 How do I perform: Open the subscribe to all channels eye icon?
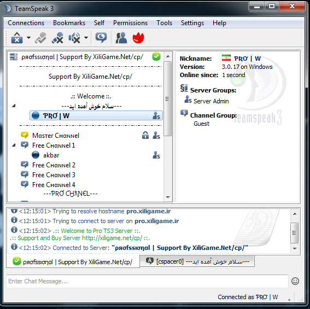click(x=101, y=38)
